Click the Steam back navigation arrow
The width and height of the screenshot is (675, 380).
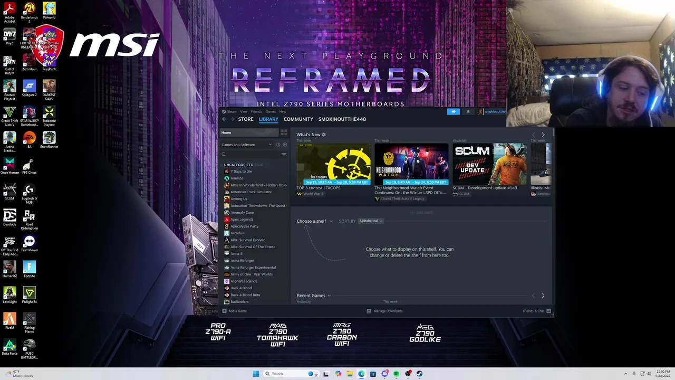(224, 119)
